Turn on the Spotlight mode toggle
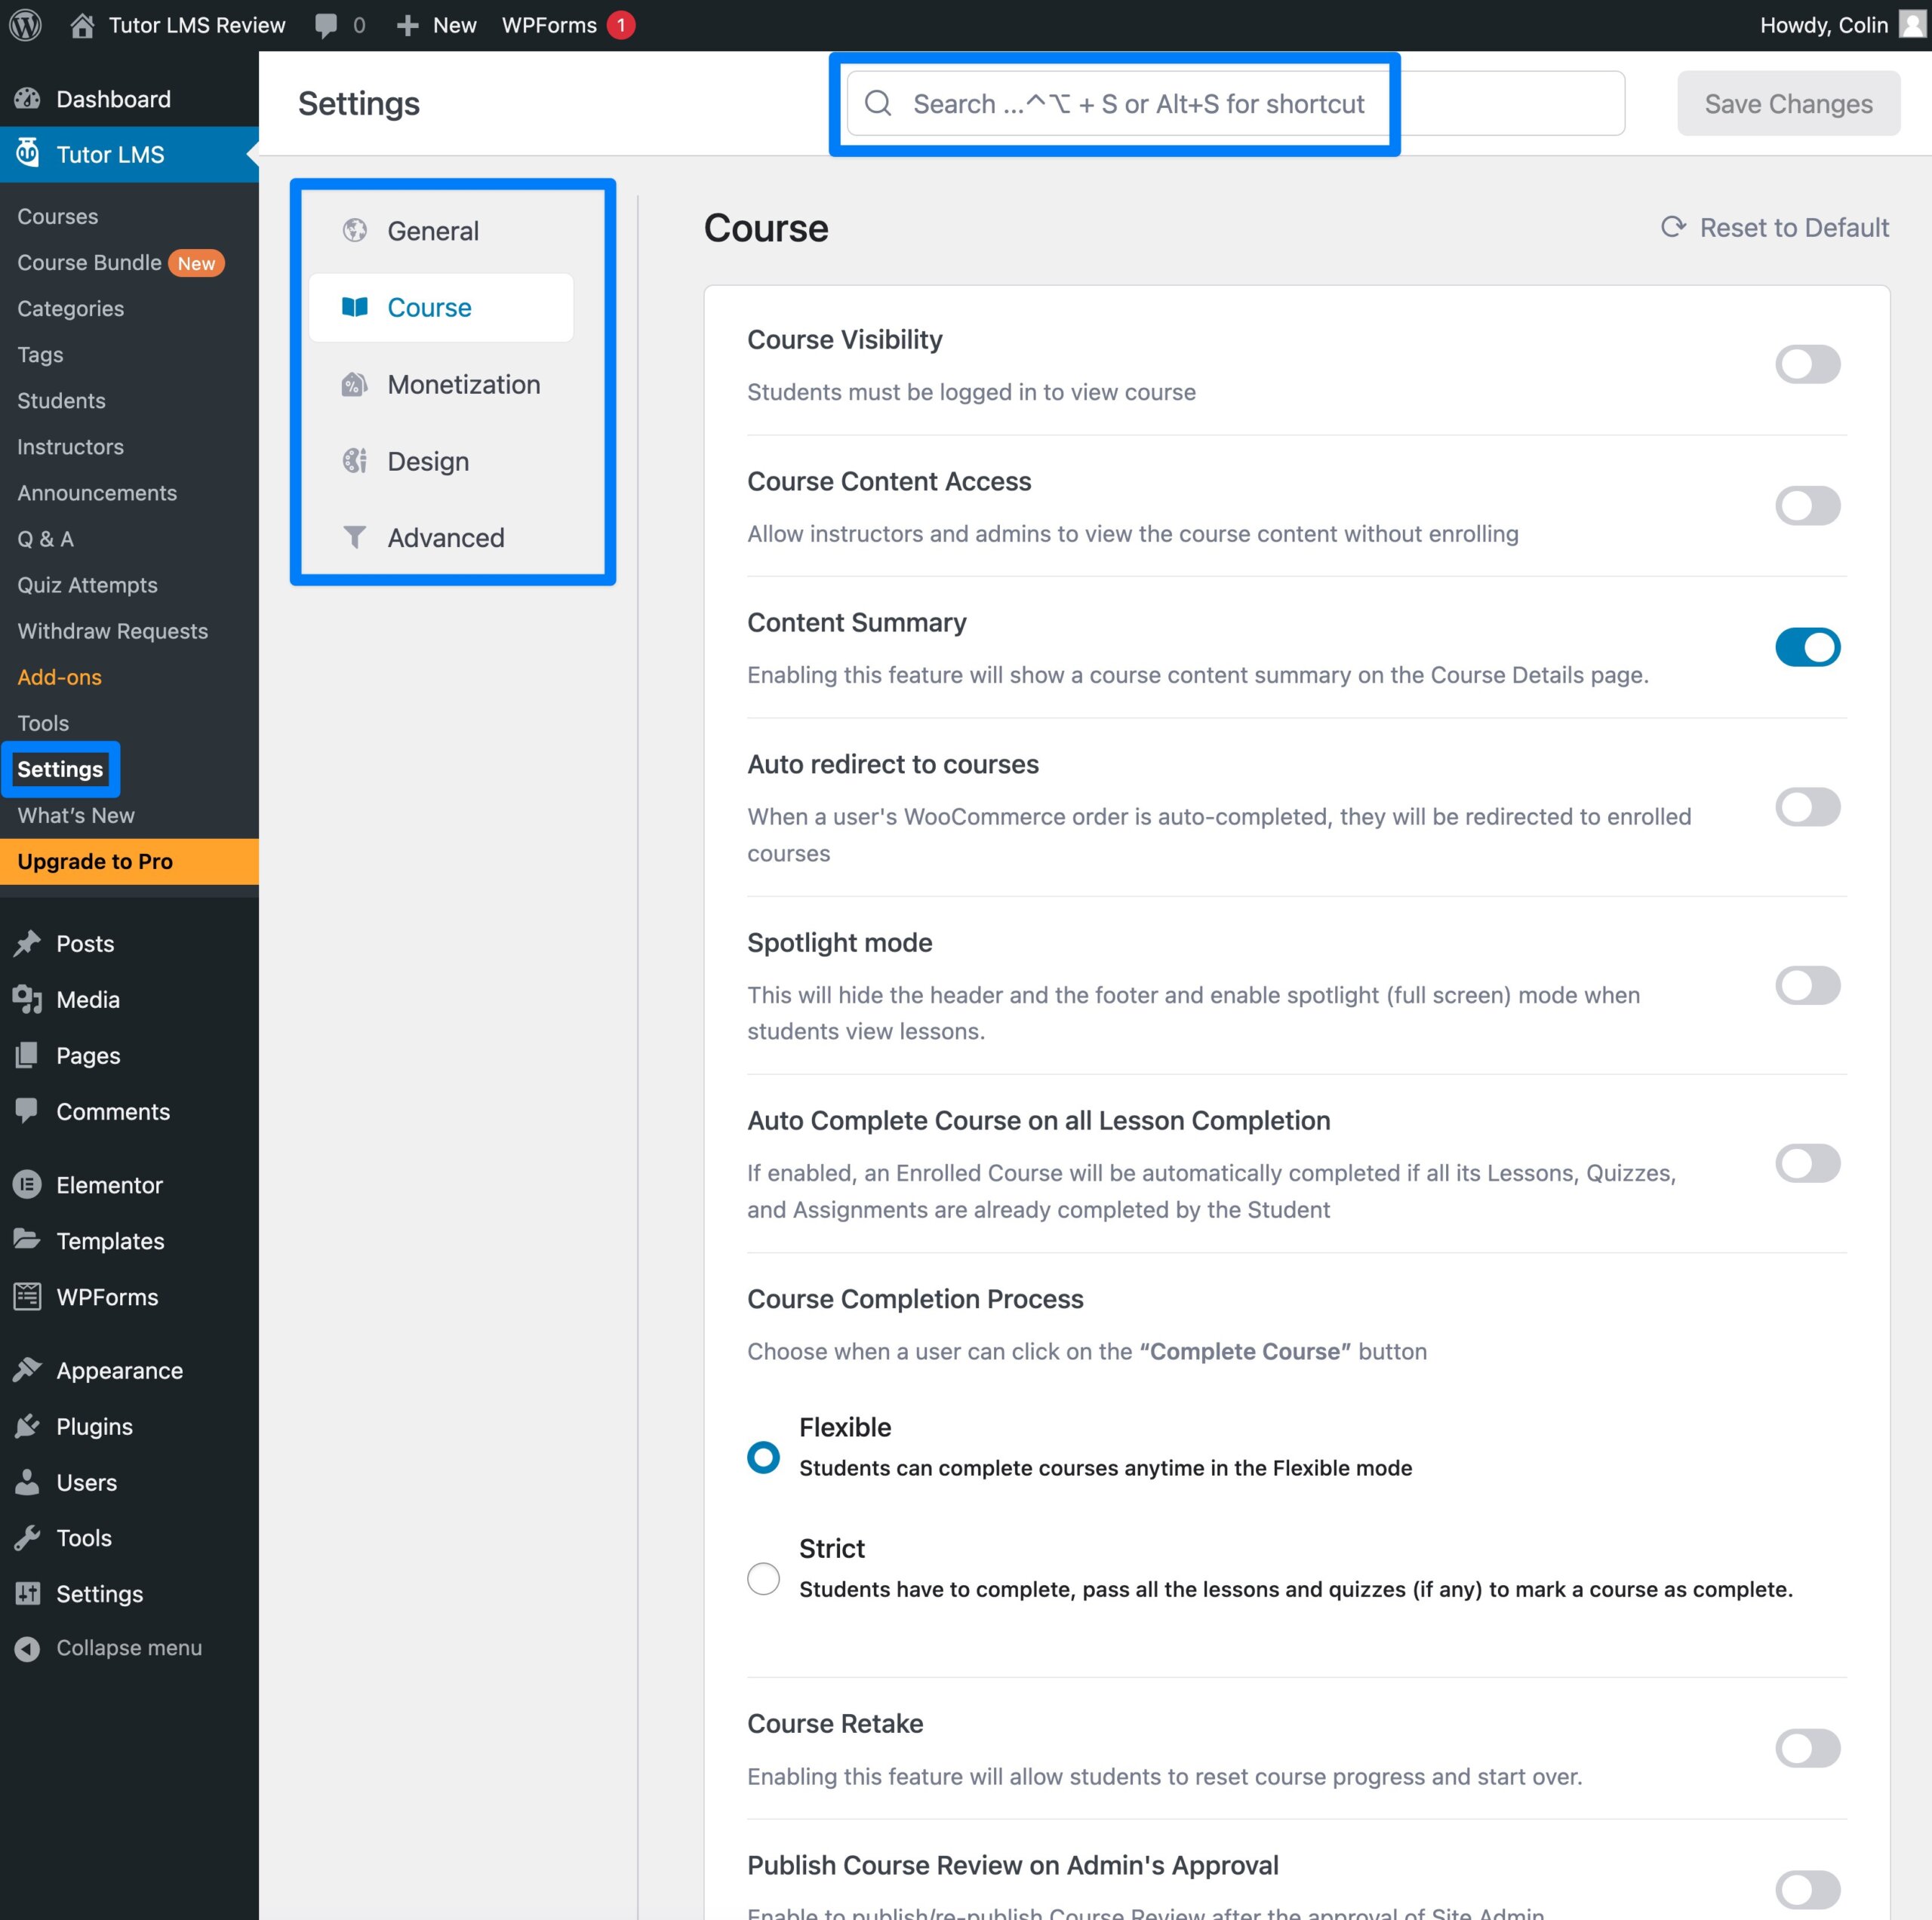1932x1920 pixels. pyautogui.click(x=1807, y=985)
